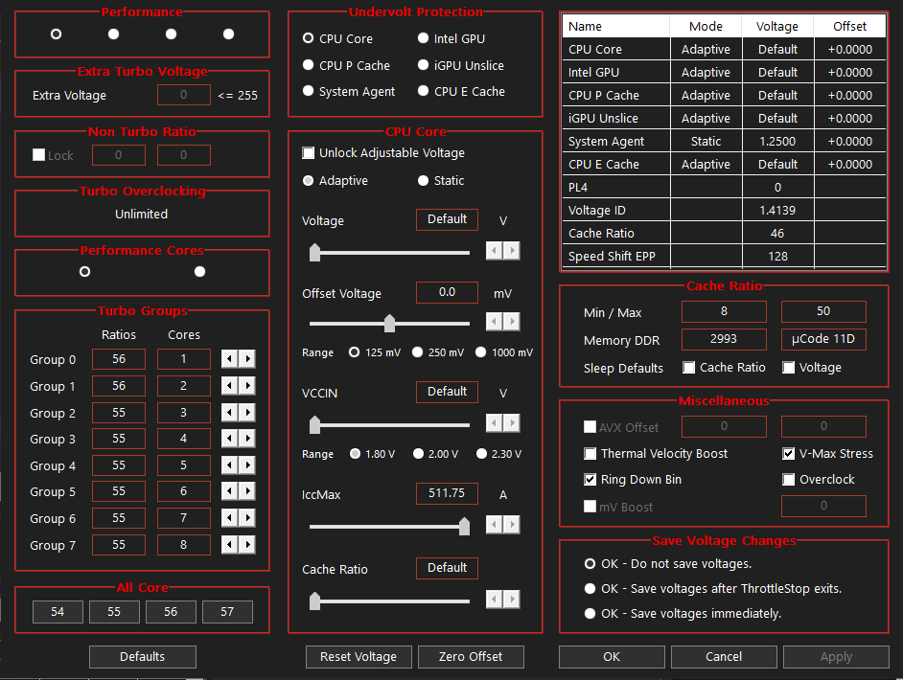Image resolution: width=903 pixels, height=680 pixels.
Task: Click Cache Ratio Max field 50
Action: pyautogui.click(x=823, y=311)
